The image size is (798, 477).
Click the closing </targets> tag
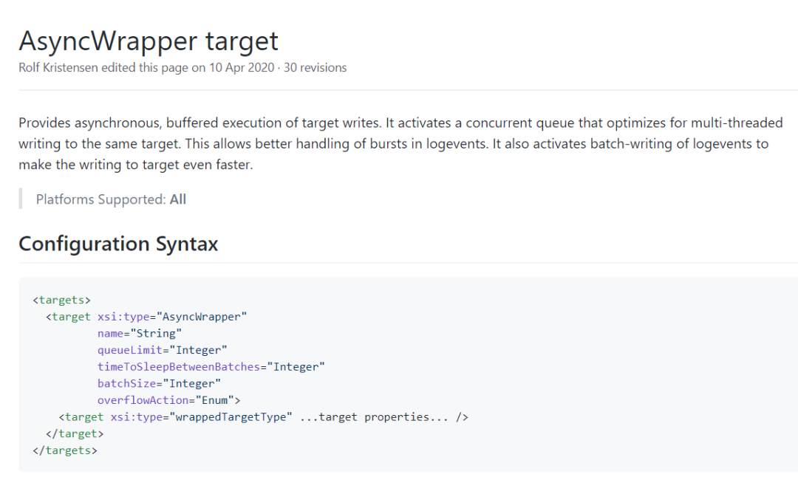[x=65, y=450]
